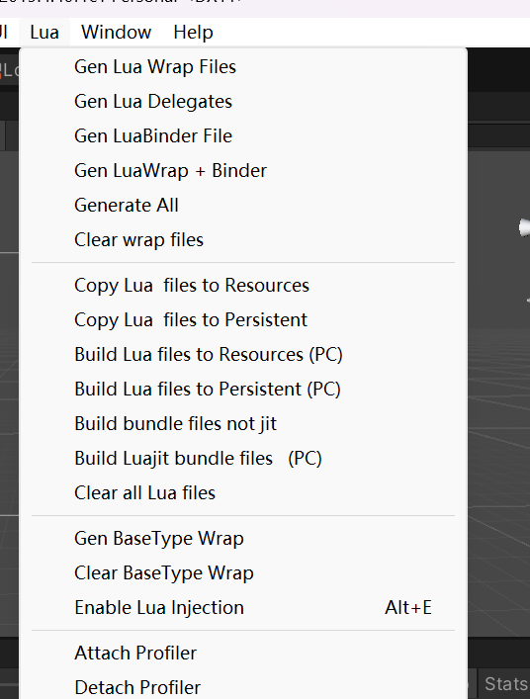Toggle Enable Lua Injection option
This screenshot has height=699, width=530.
[x=243, y=608]
